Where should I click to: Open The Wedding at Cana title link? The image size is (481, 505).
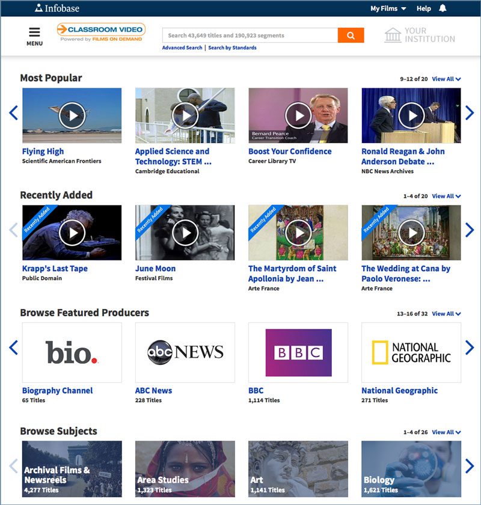[406, 274]
